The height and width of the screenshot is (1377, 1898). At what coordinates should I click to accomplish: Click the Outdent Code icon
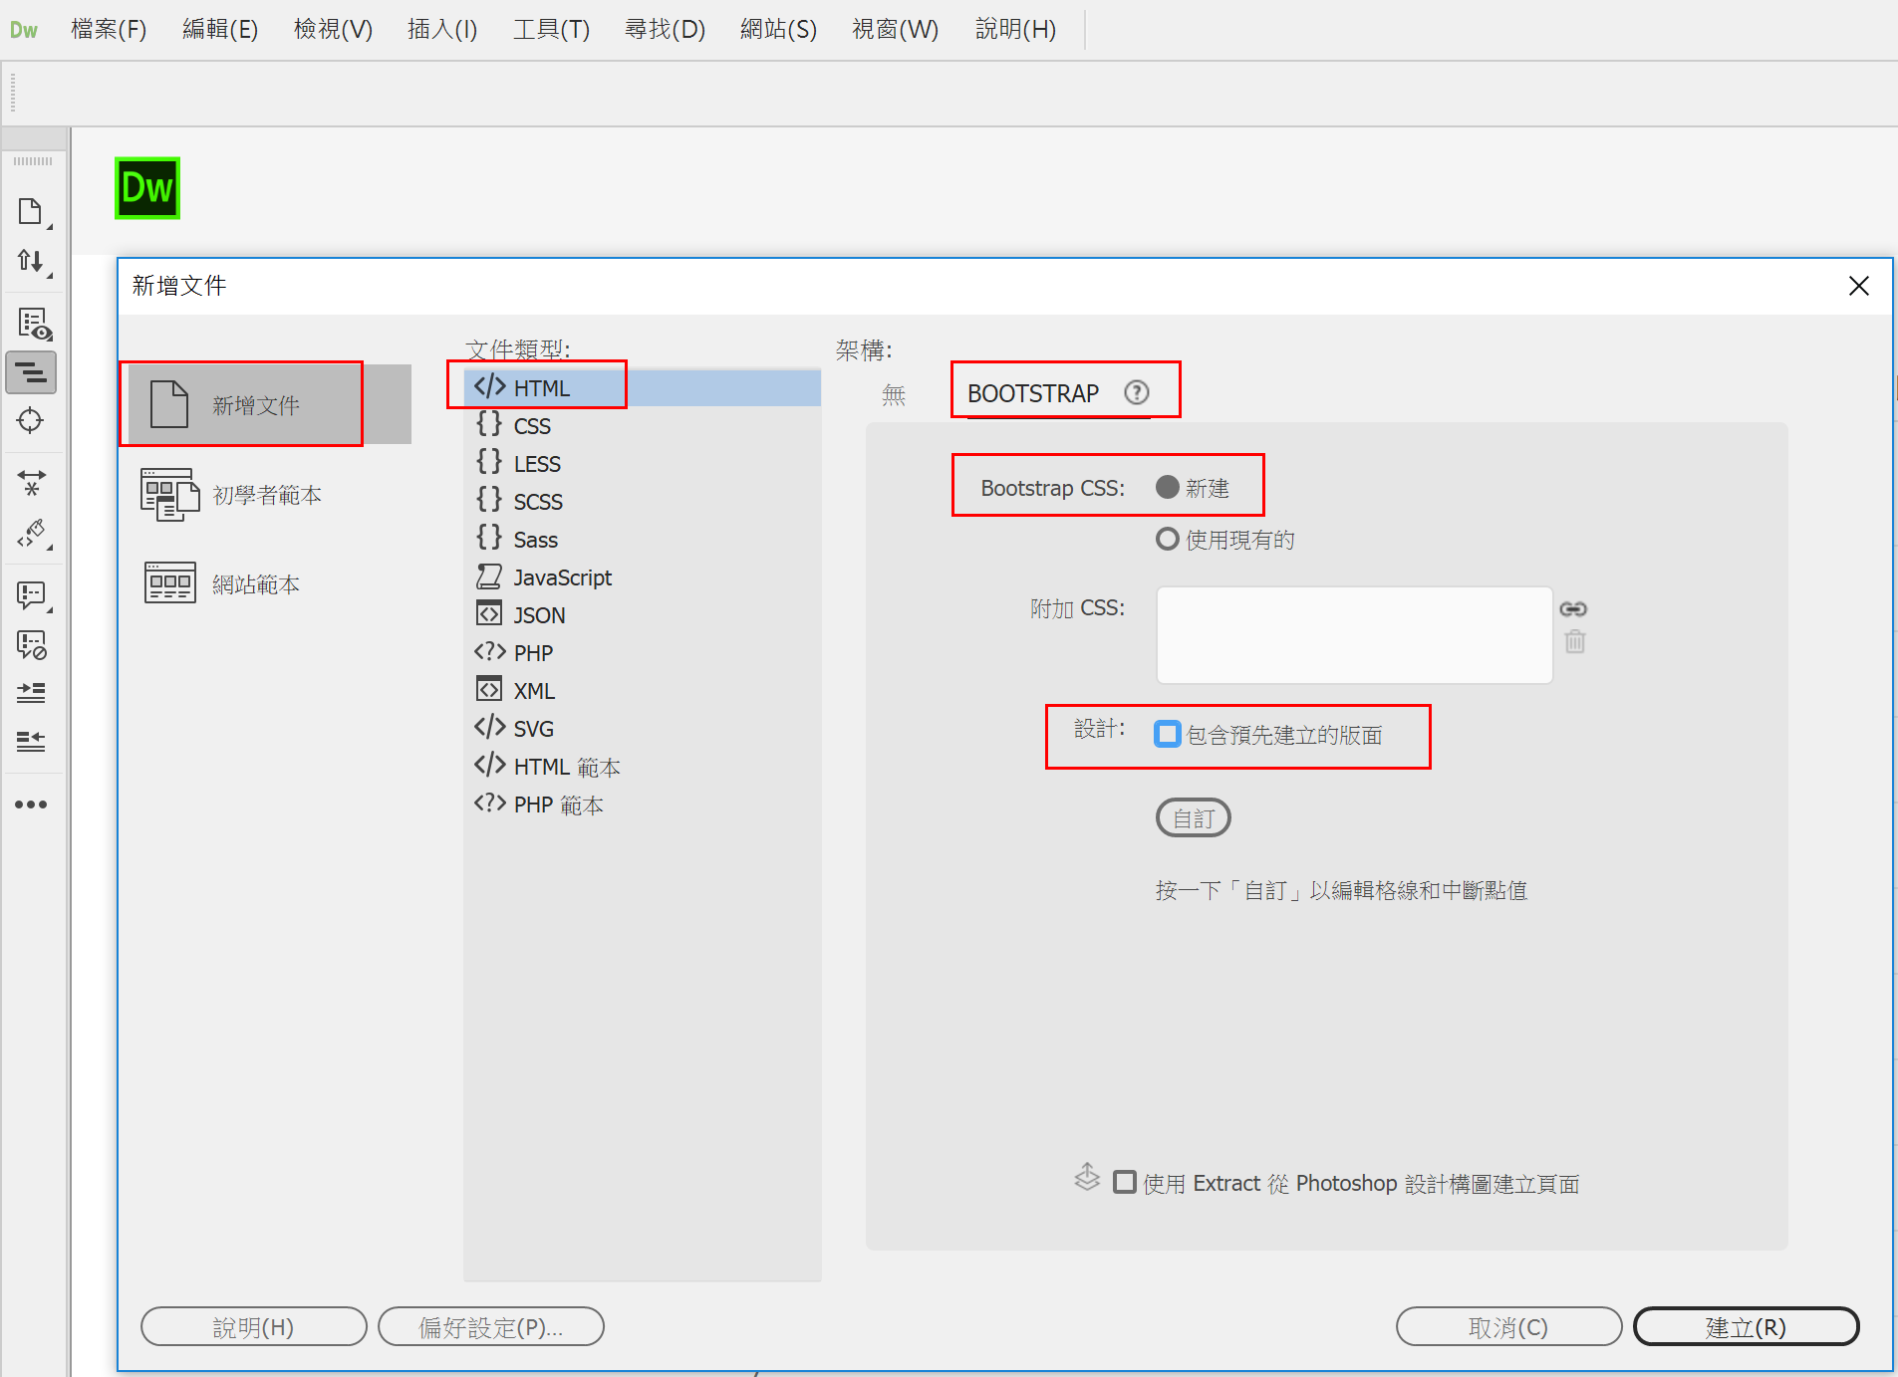pos(31,741)
